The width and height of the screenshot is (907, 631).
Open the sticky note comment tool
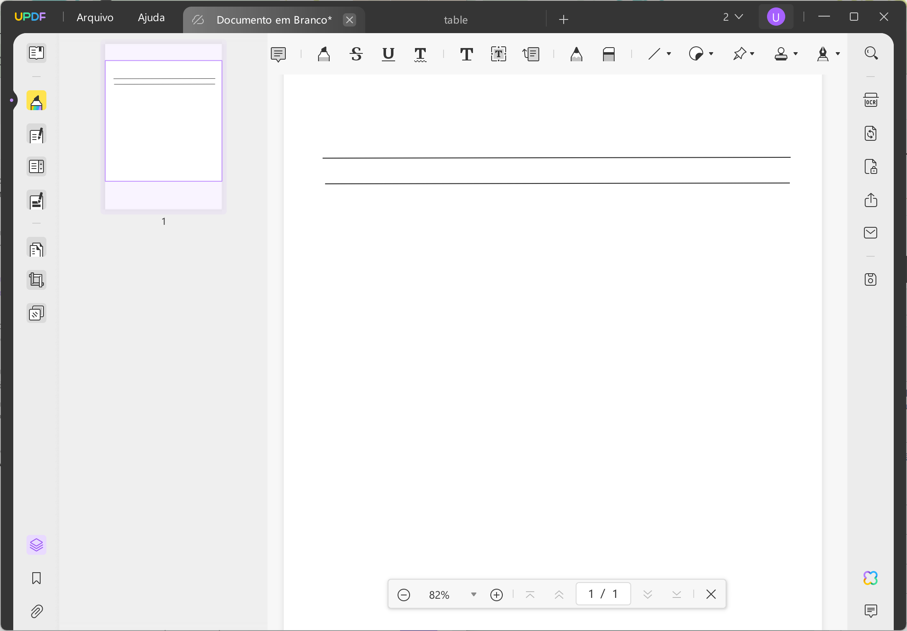tap(278, 54)
